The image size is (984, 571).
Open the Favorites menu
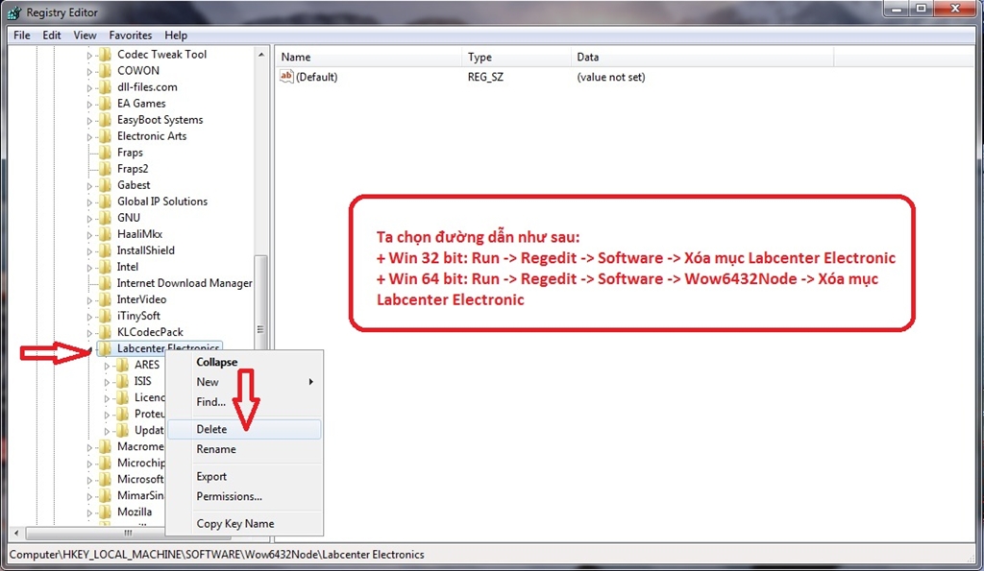[130, 36]
